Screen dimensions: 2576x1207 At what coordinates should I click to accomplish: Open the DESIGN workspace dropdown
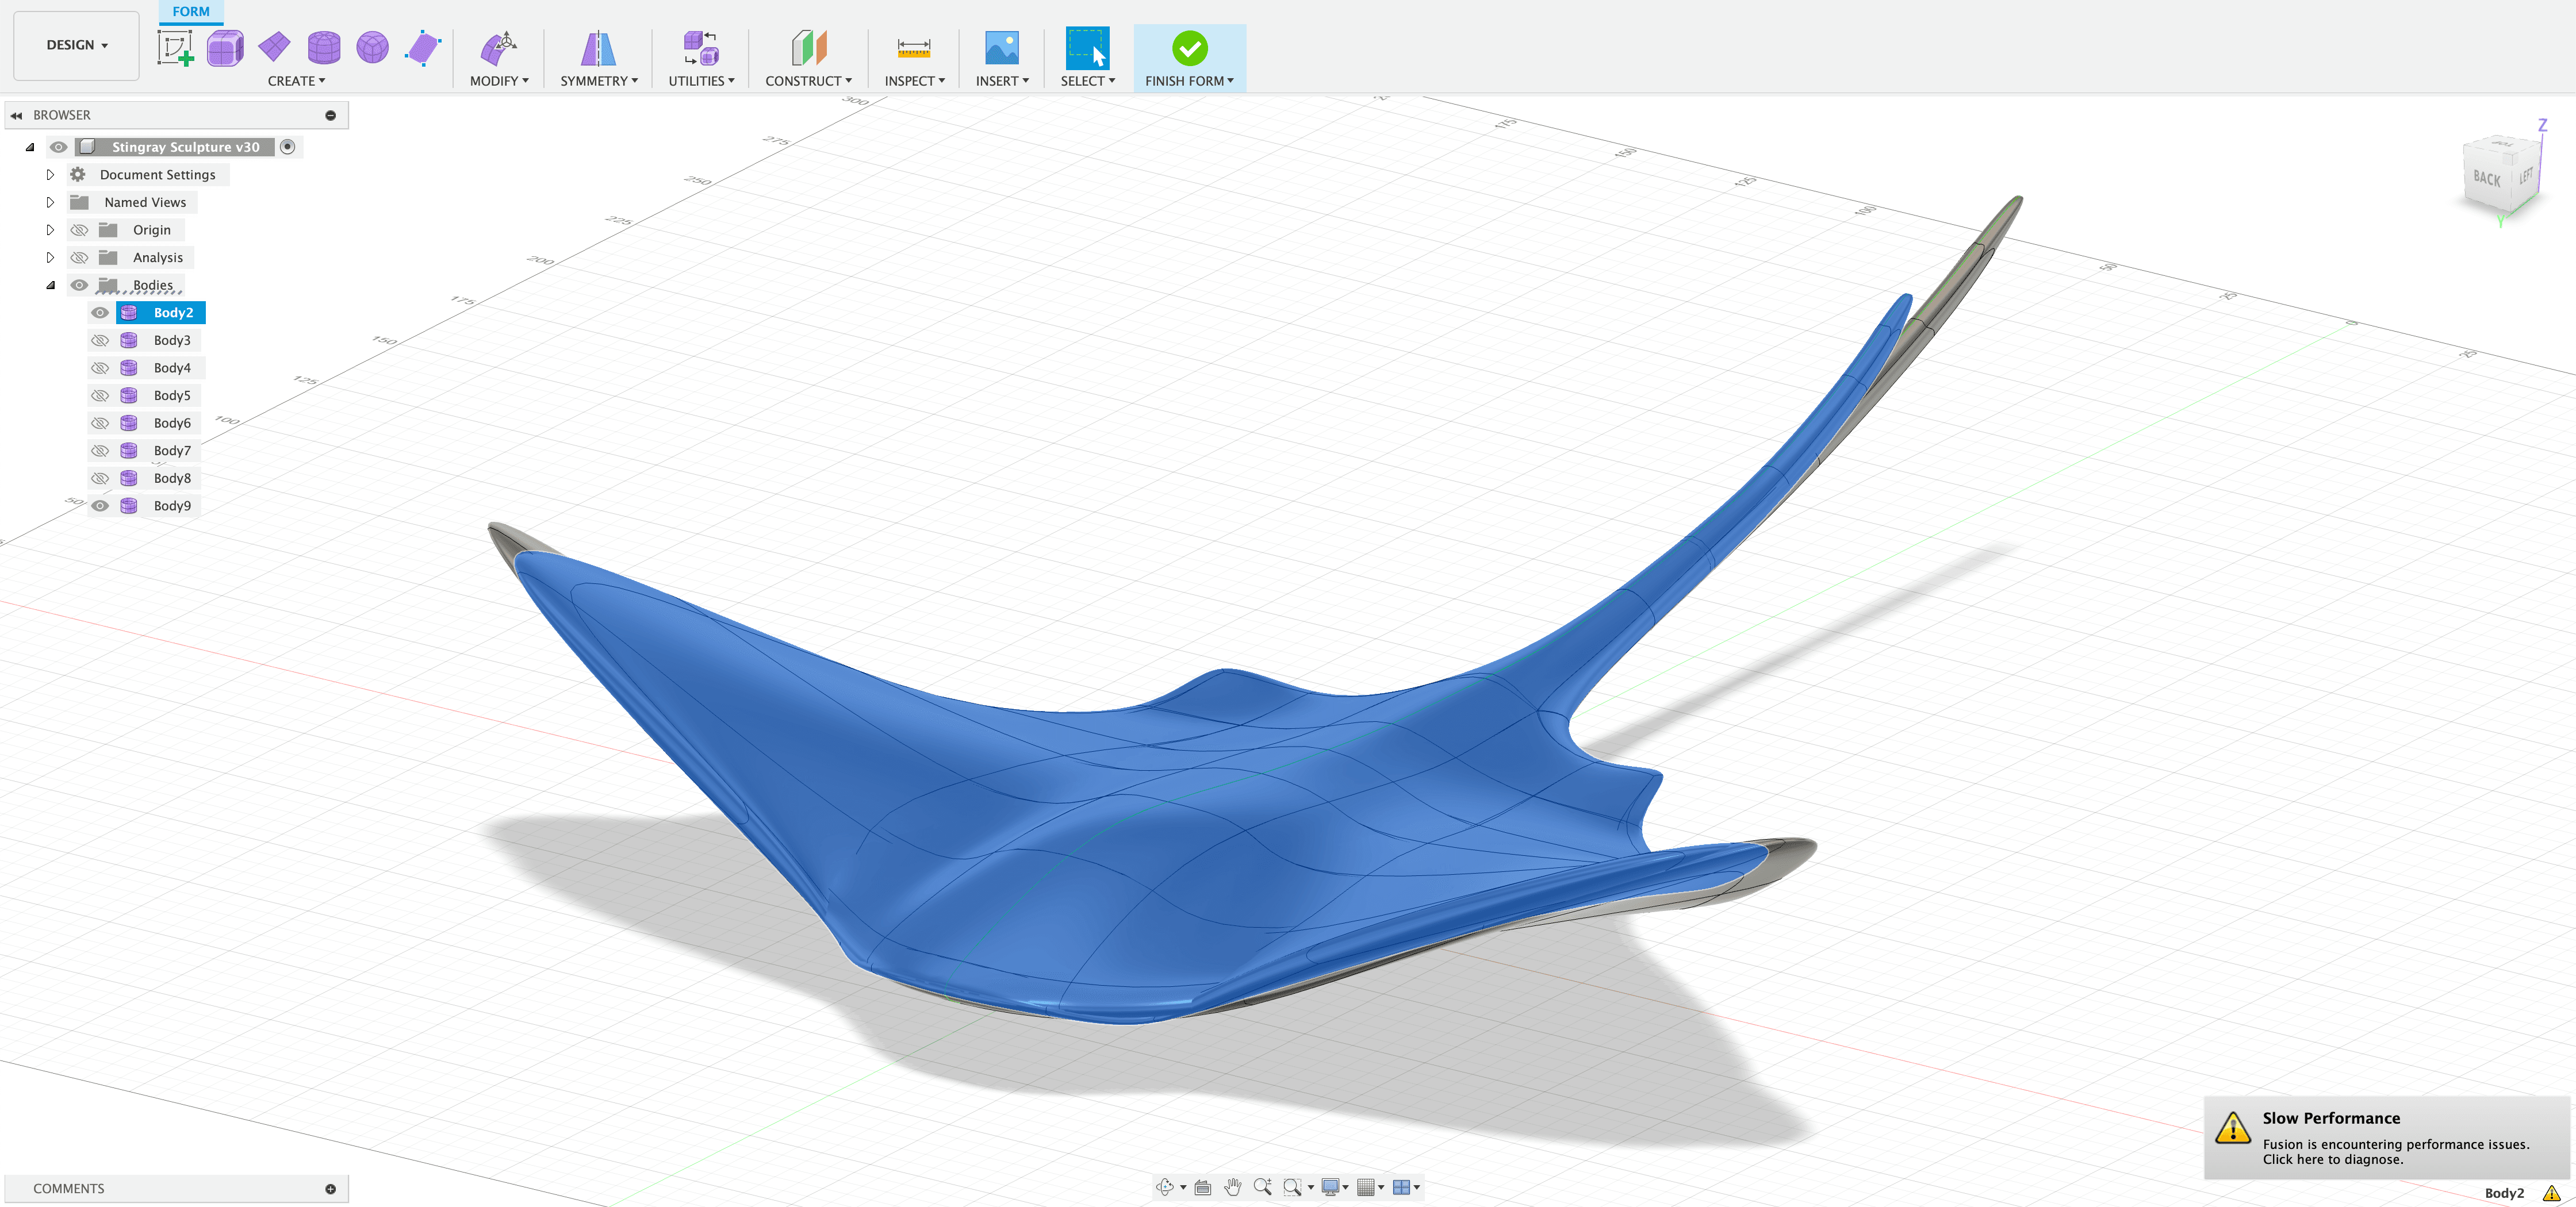pos(76,45)
